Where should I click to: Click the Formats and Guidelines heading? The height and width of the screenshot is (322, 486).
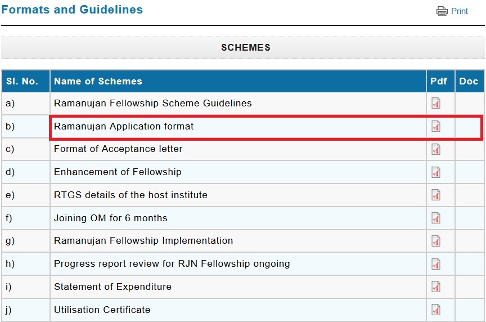72,10
